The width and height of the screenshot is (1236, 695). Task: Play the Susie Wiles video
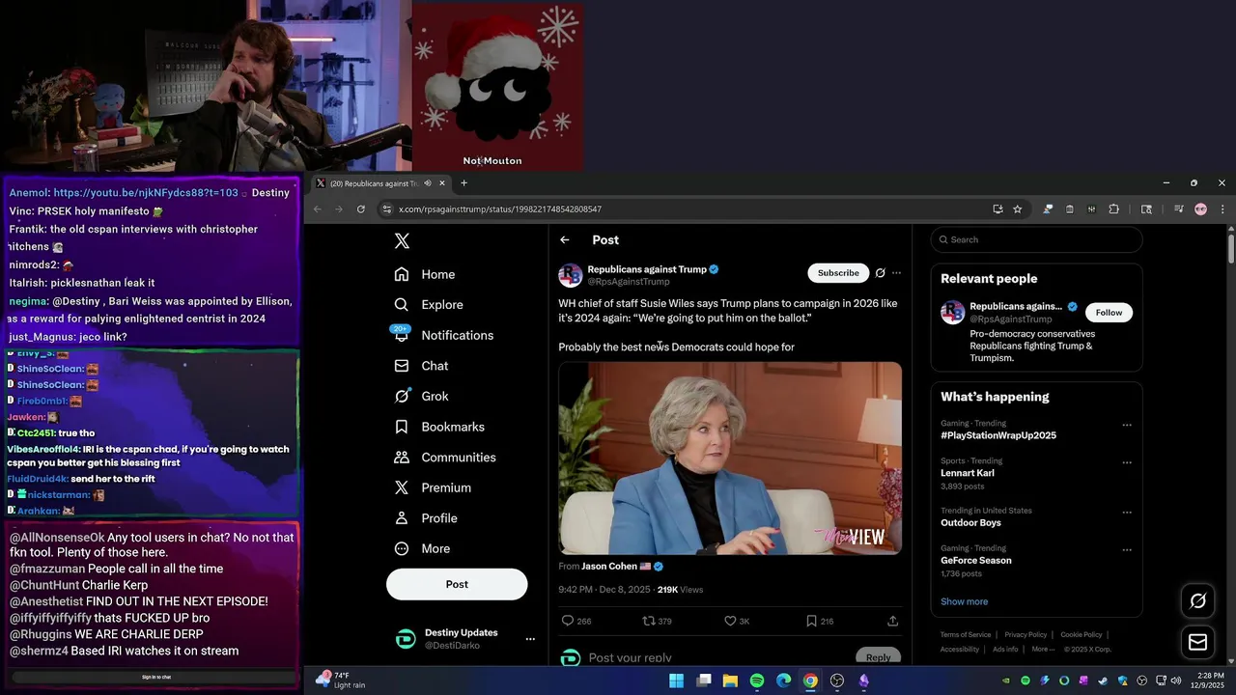point(730,458)
